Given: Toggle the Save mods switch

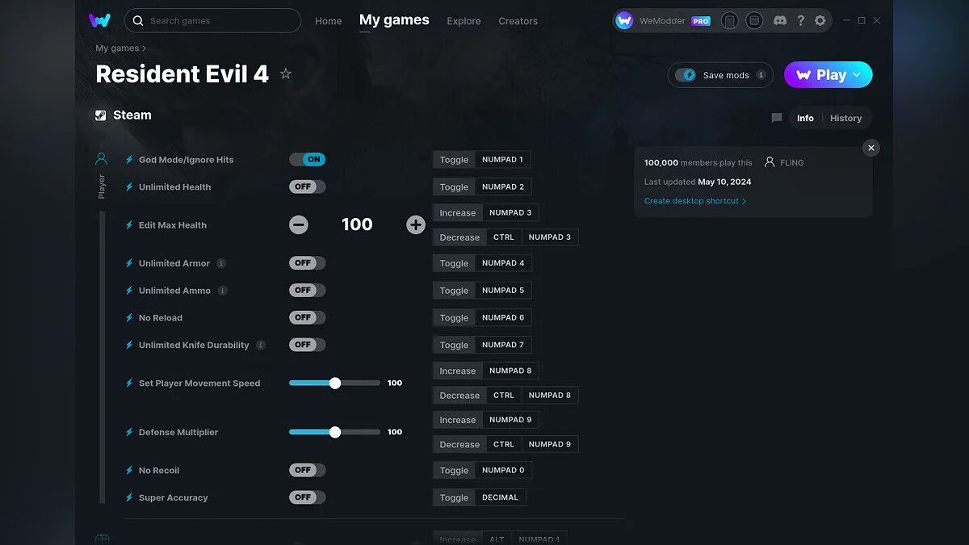Looking at the screenshot, I should pos(686,75).
